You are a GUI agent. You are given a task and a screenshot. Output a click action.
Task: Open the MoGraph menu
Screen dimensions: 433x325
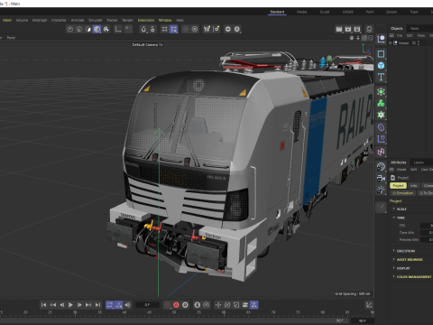tap(40, 20)
